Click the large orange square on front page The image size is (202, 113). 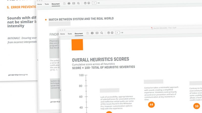point(77,45)
